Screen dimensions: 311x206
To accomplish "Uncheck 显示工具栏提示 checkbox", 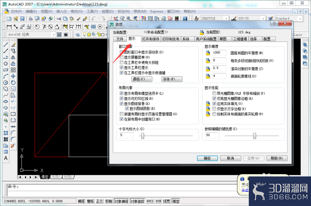I will [x=122, y=68].
